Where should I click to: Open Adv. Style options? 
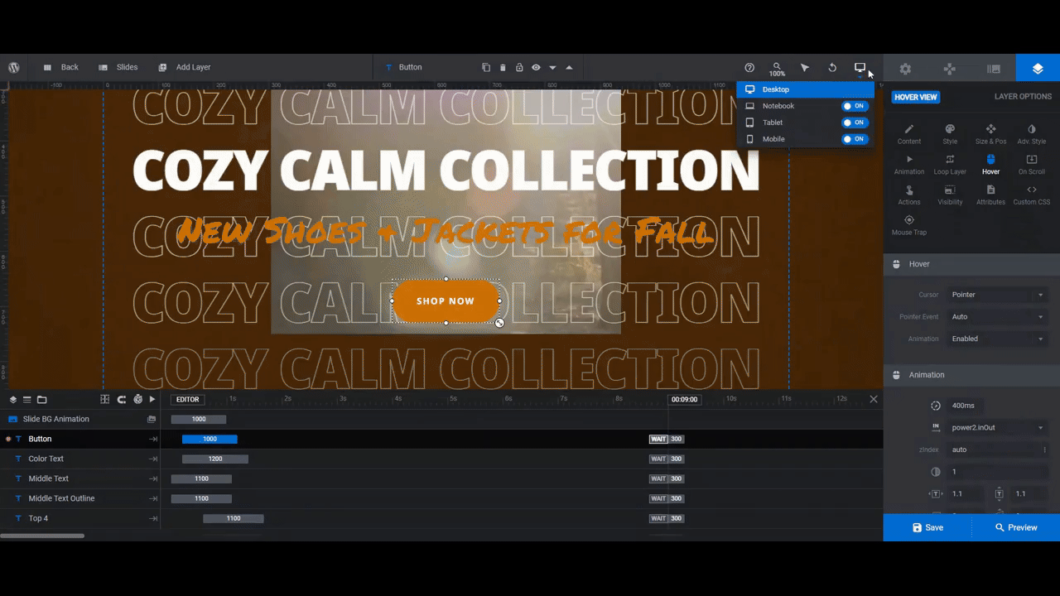[1031, 134]
